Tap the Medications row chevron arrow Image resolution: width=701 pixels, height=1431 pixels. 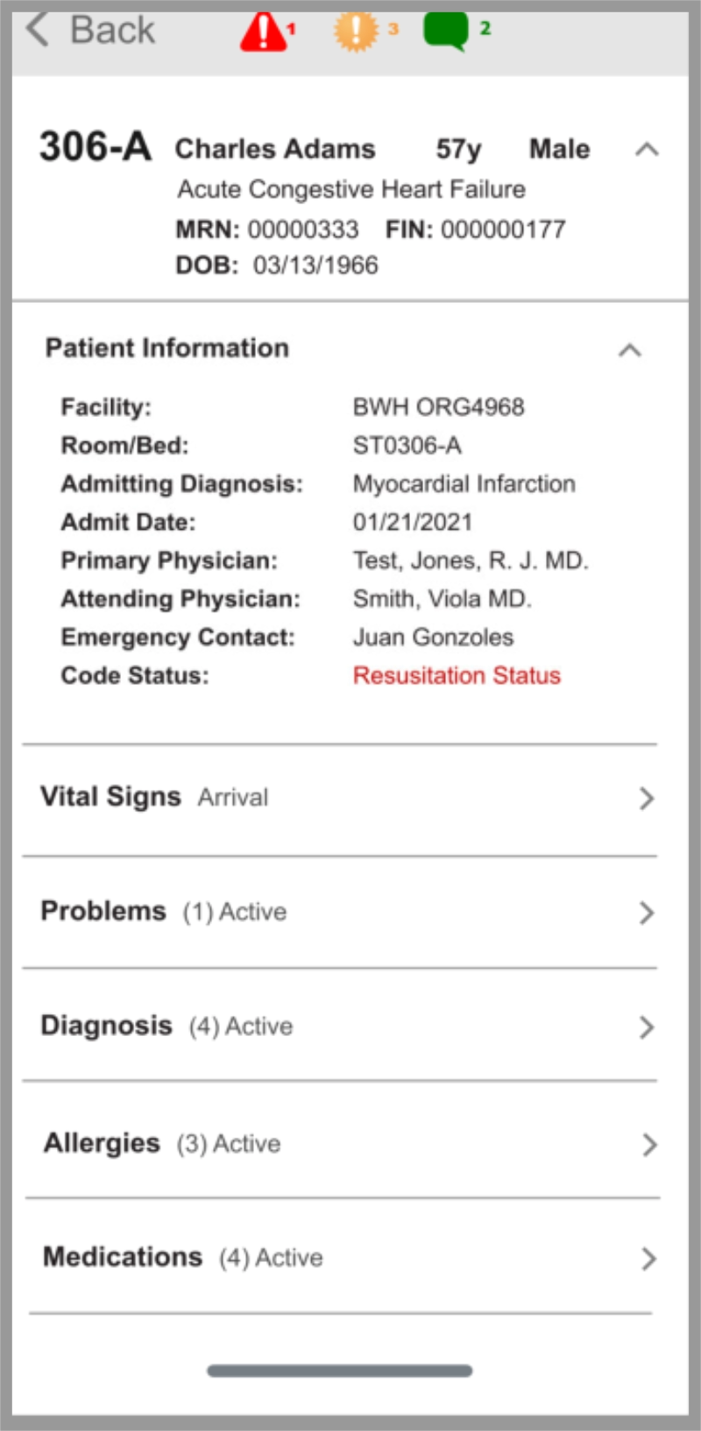click(648, 1258)
